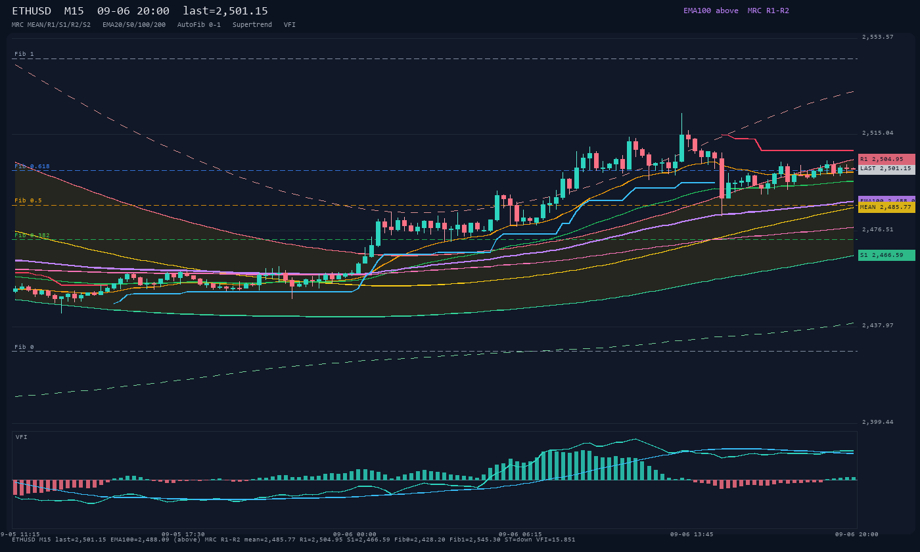Screen dimensions: 920x552
Task: Click the purple 'MRC R1-R2' header label
Action: [x=768, y=11]
